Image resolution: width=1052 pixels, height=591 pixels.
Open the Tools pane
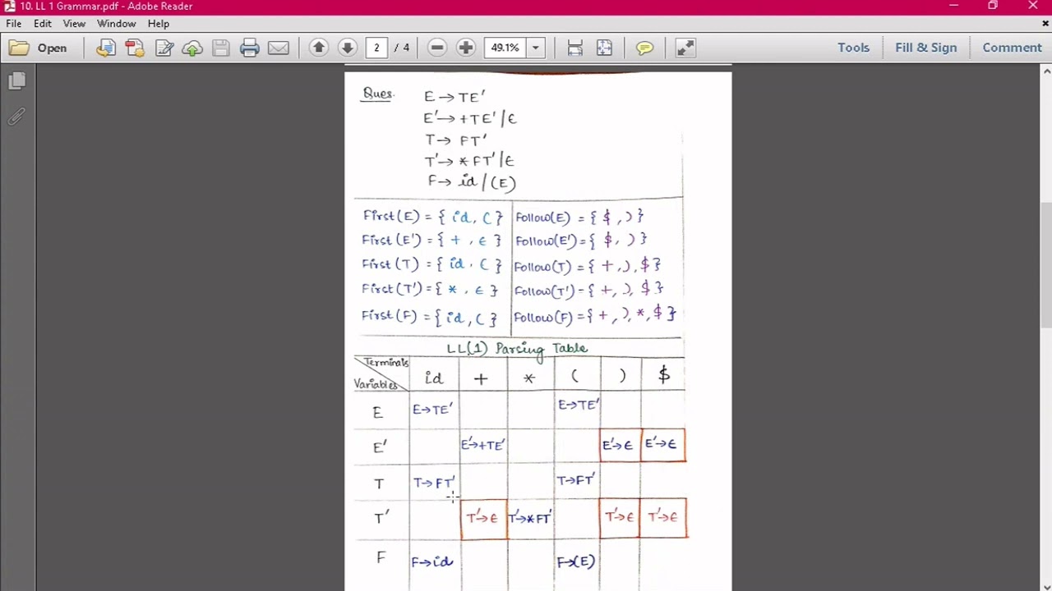[853, 48]
